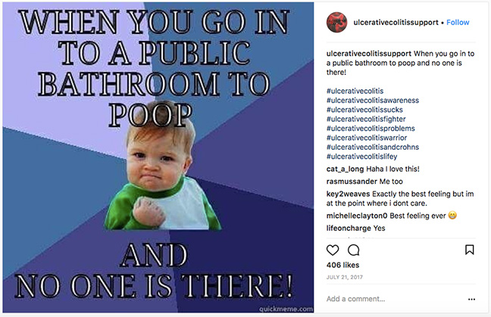Open the #ulcerativecolitiswarrior hashtag
This screenshot has width=491, height=317.
pos(367,138)
